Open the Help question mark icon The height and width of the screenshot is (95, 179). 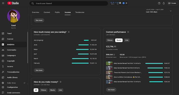(x=159, y=3)
